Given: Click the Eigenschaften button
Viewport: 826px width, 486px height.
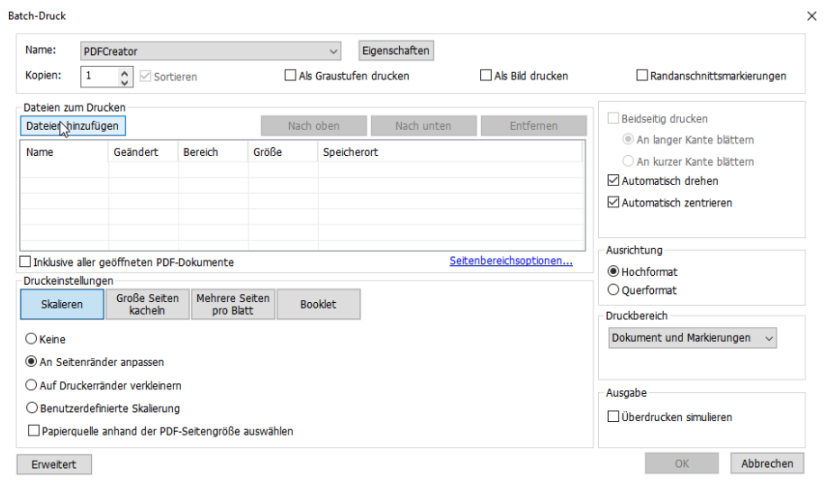Looking at the screenshot, I should pyautogui.click(x=395, y=50).
